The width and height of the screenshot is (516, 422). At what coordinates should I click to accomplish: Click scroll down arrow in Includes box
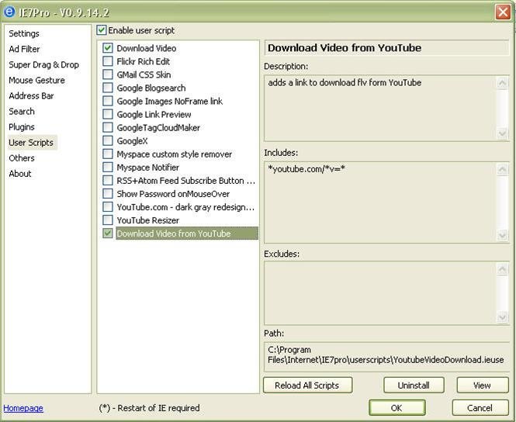(x=502, y=235)
